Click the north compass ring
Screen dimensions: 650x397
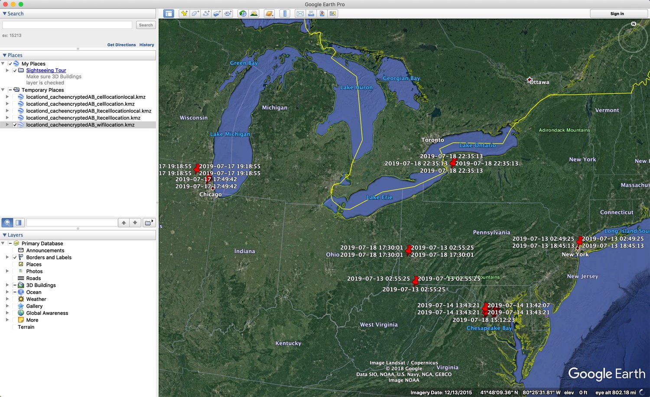coord(633,38)
